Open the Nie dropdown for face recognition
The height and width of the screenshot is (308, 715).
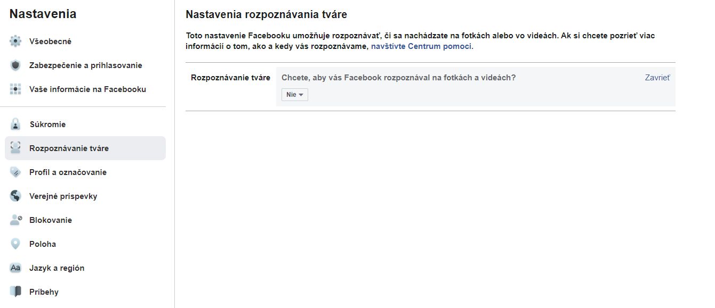(x=295, y=95)
